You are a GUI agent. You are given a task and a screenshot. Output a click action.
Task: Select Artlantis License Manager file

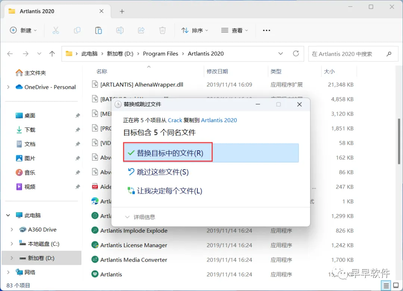click(134, 245)
